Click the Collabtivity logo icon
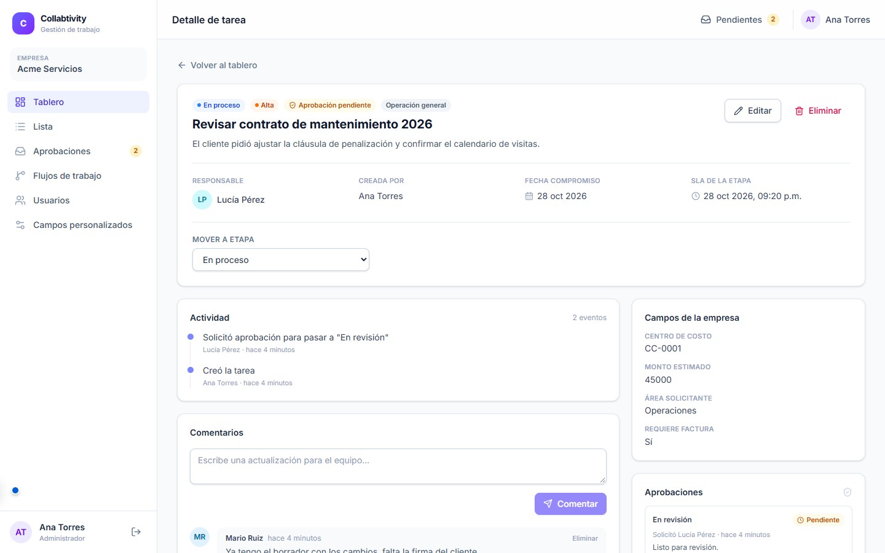 tap(23, 23)
